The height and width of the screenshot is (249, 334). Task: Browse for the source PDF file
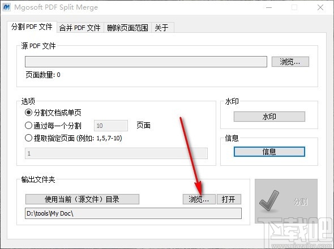point(290,62)
